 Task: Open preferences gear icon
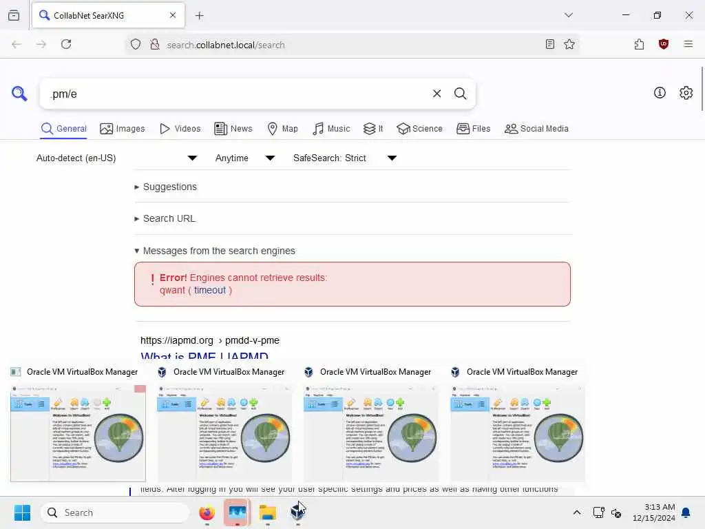[x=686, y=93]
